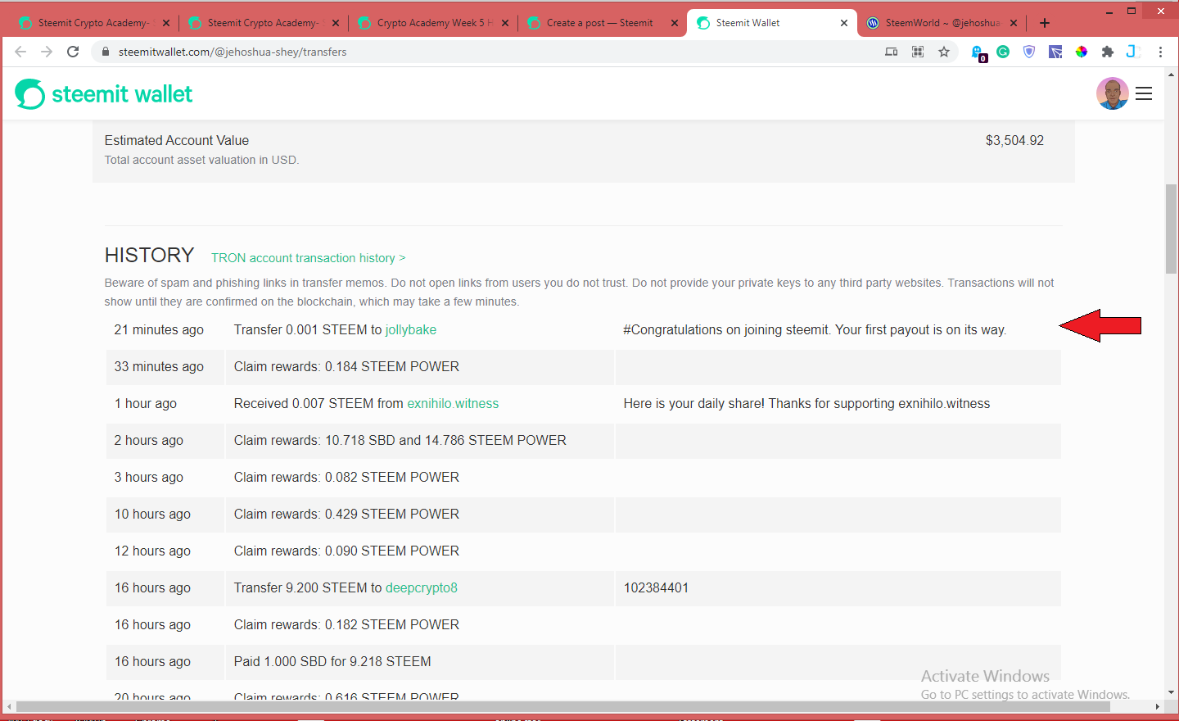Go back to previous page
Viewport: 1179px width, 721px height.
(x=20, y=52)
